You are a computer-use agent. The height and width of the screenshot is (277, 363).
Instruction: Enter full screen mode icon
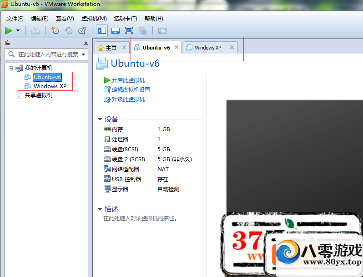click(x=129, y=30)
